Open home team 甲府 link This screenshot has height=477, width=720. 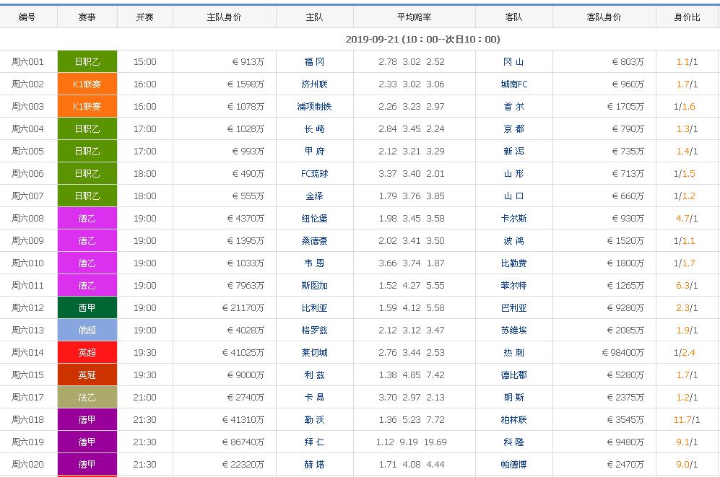pyautogui.click(x=314, y=152)
